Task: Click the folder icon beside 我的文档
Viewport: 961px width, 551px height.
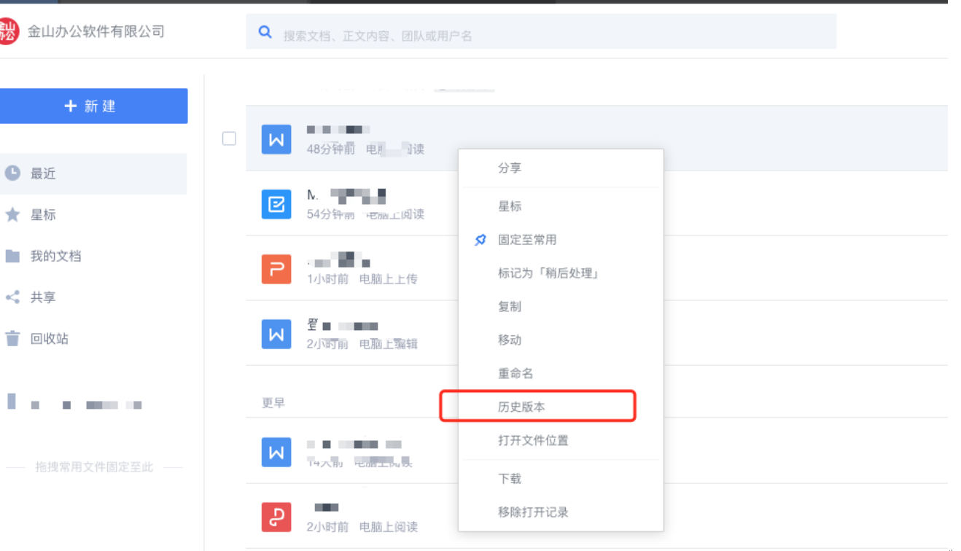Action: point(12,256)
